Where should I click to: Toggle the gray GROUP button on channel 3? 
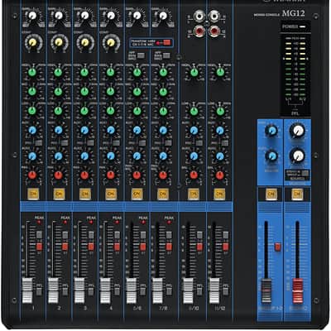click(x=91, y=235)
